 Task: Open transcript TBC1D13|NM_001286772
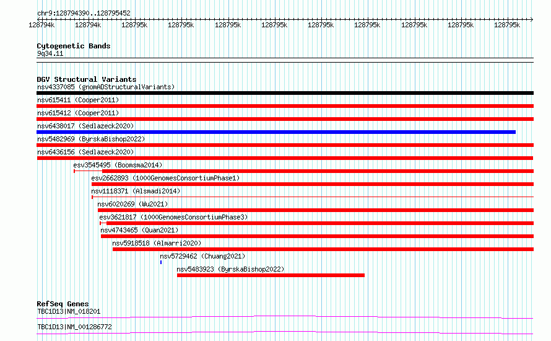coord(74,327)
